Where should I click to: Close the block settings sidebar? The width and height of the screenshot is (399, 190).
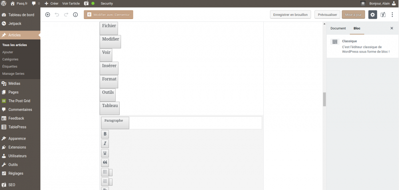pos(391,29)
